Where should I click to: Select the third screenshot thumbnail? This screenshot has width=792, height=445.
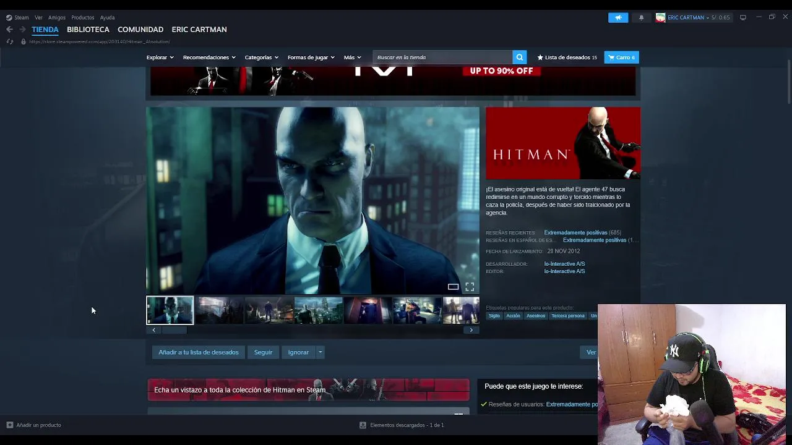click(x=269, y=310)
